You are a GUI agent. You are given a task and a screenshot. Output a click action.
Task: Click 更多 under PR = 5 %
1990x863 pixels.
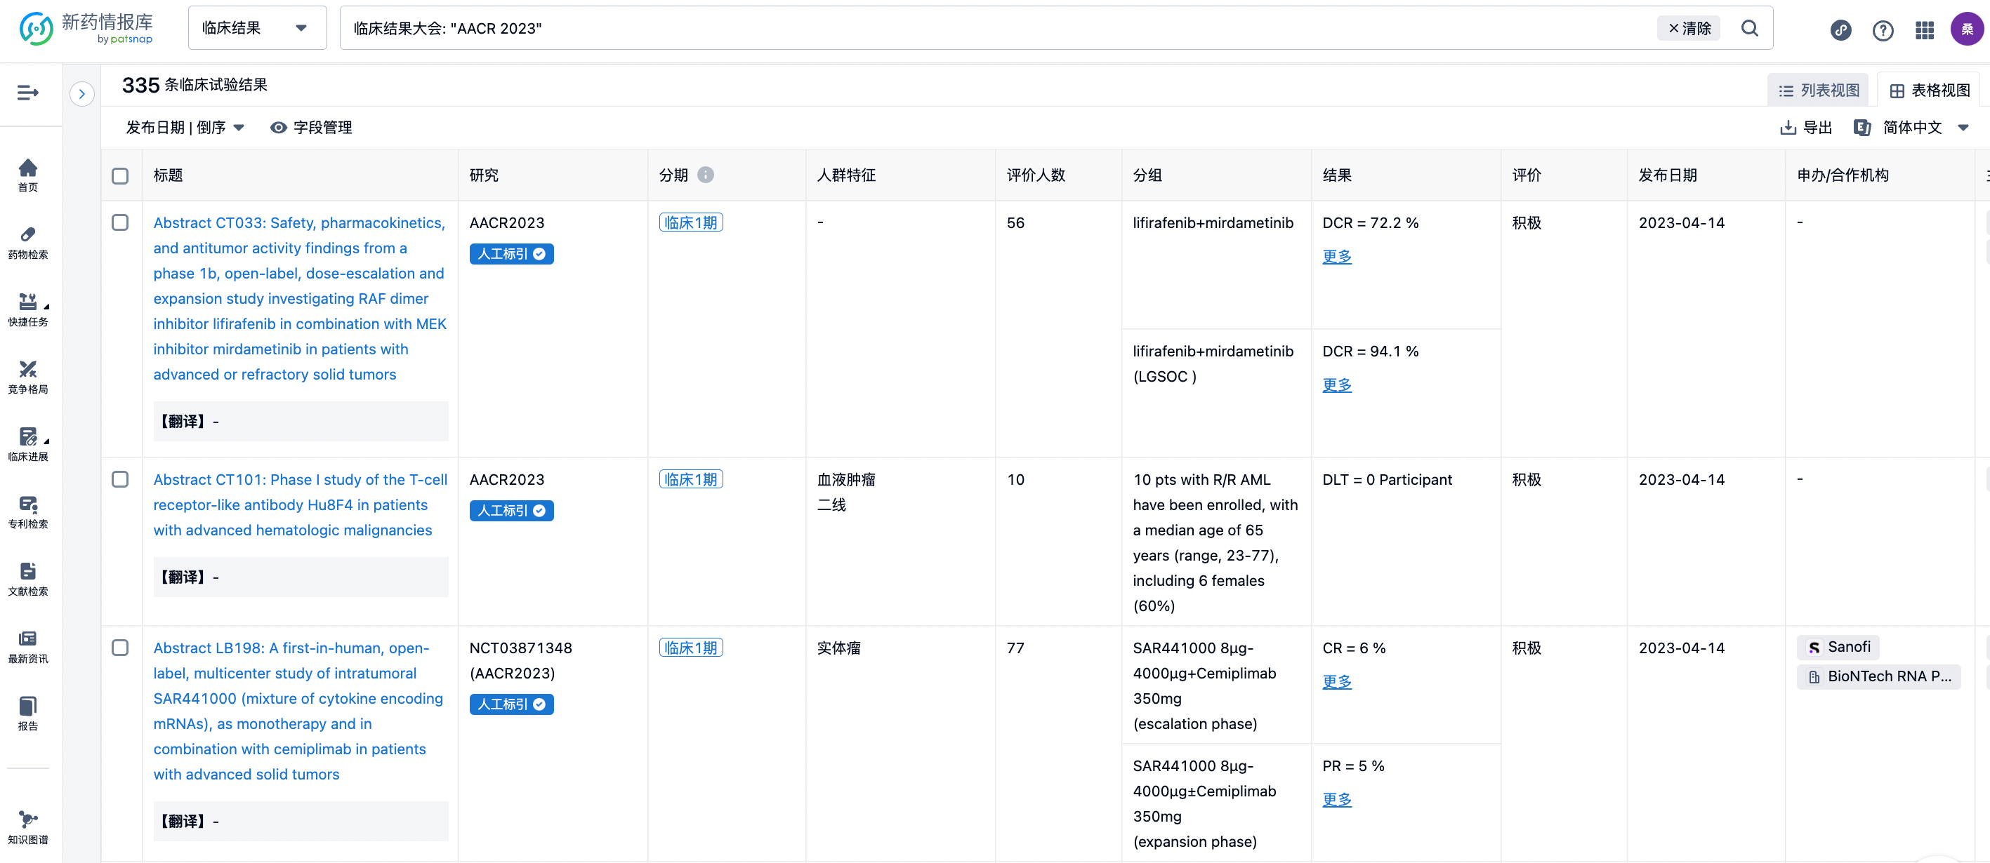(1336, 801)
